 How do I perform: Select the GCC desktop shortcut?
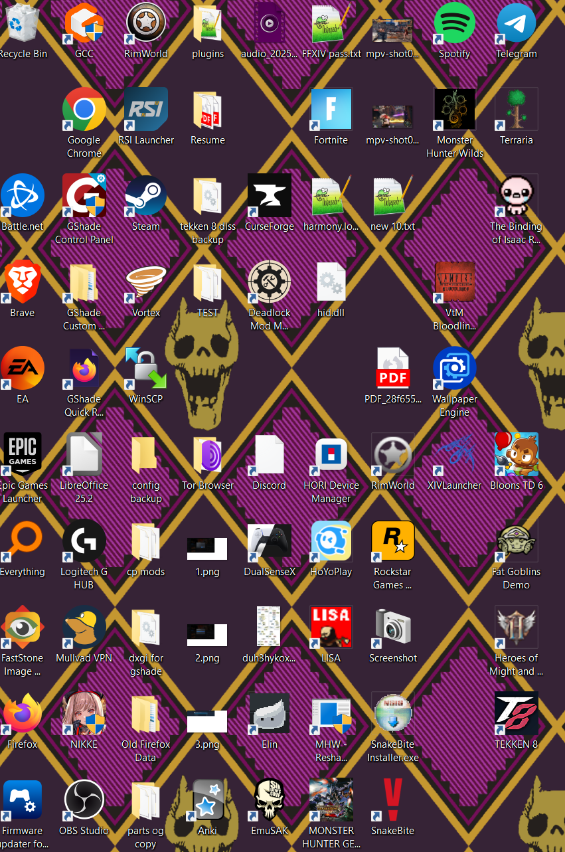click(84, 23)
